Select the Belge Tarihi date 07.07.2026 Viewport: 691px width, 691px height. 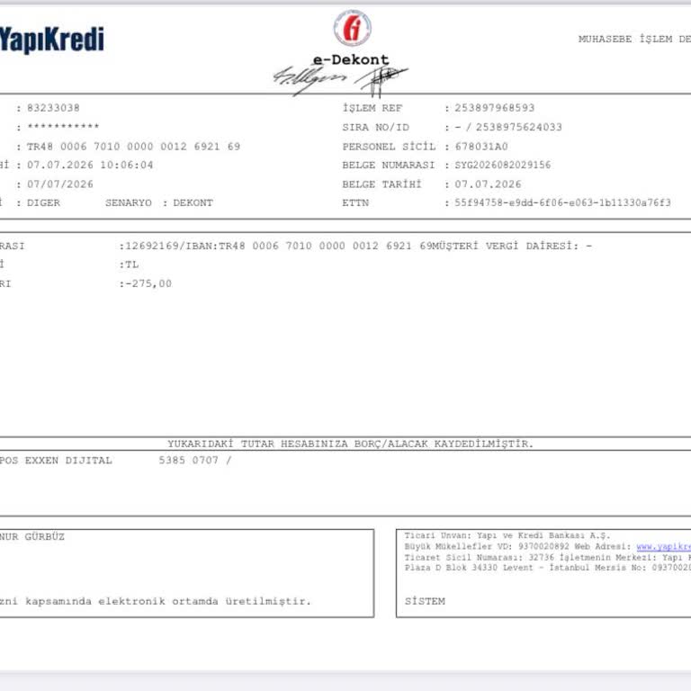point(488,184)
